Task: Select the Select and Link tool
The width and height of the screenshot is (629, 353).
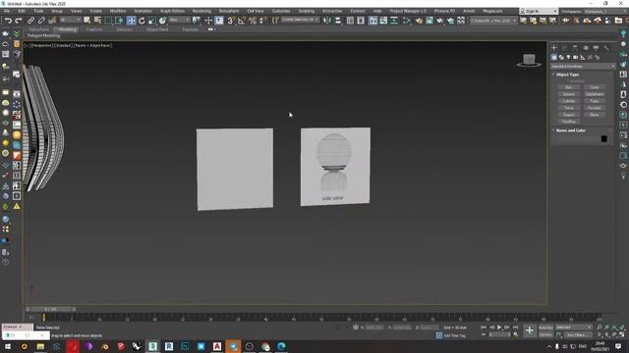Action: pos(30,21)
